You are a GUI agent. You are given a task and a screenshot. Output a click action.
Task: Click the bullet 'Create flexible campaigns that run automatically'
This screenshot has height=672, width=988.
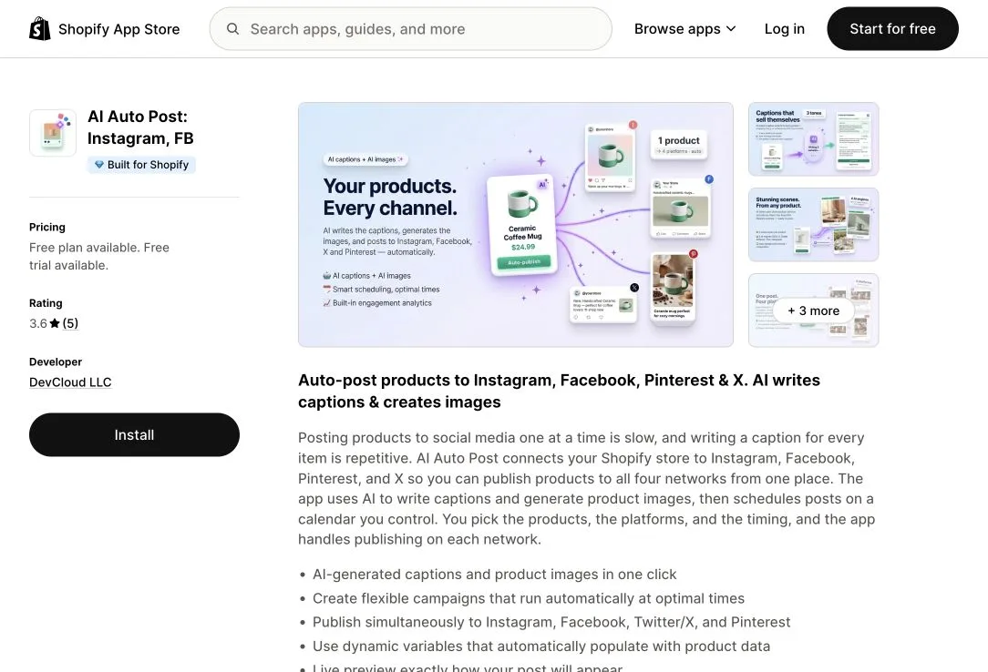529,598
